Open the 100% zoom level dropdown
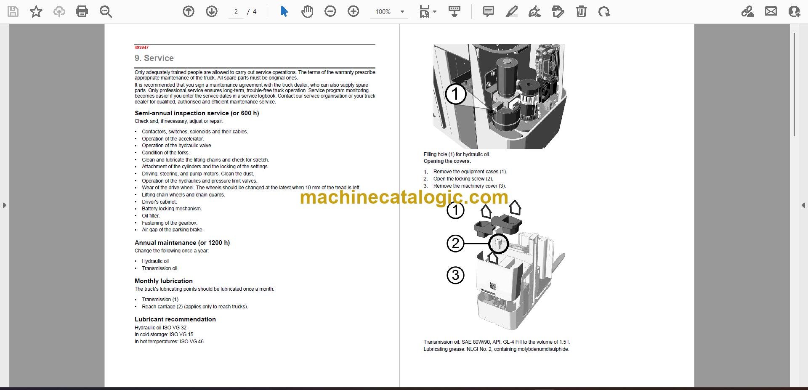 click(390, 12)
